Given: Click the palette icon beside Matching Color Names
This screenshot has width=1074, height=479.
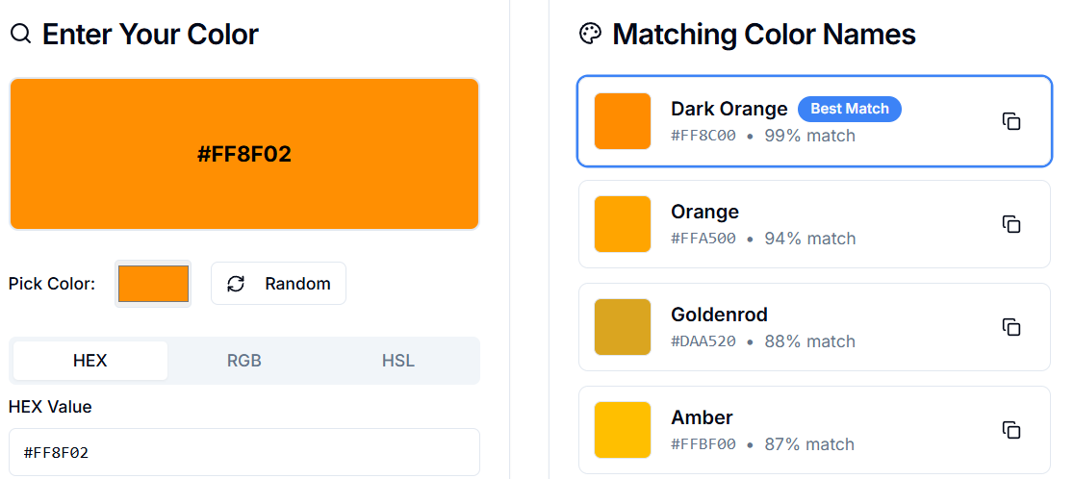Looking at the screenshot, I should pos(590,34).
